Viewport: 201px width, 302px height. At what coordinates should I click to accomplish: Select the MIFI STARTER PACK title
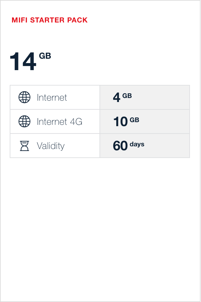point(50,20)
